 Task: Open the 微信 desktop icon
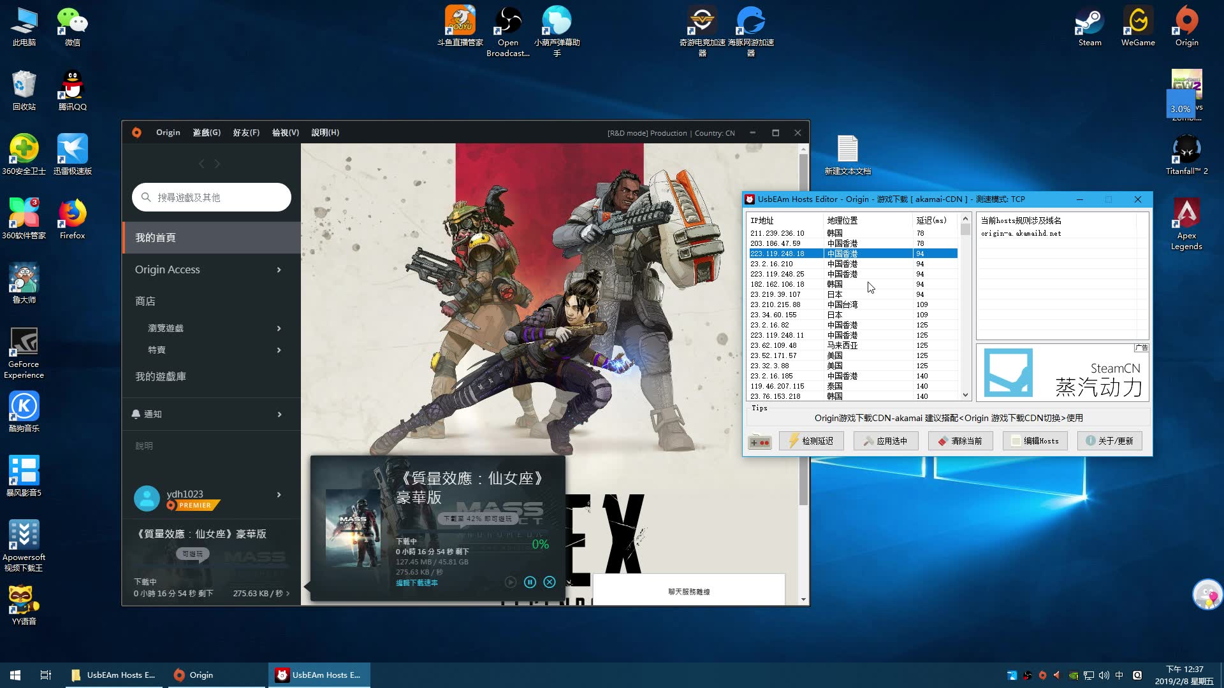(x=72, y=27)
